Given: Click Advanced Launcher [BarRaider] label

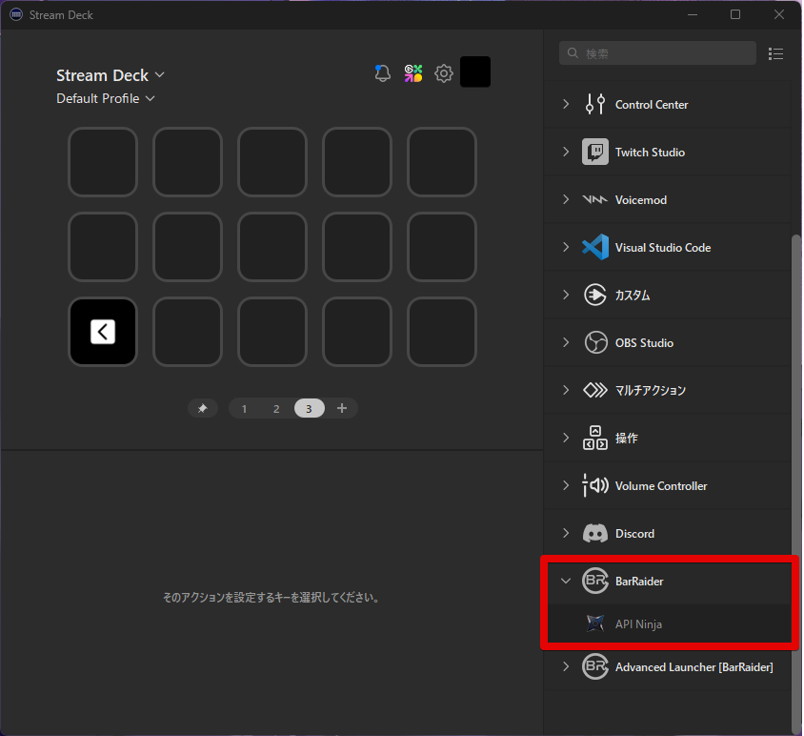Looking at the screenshot, I should coord(693,666).
